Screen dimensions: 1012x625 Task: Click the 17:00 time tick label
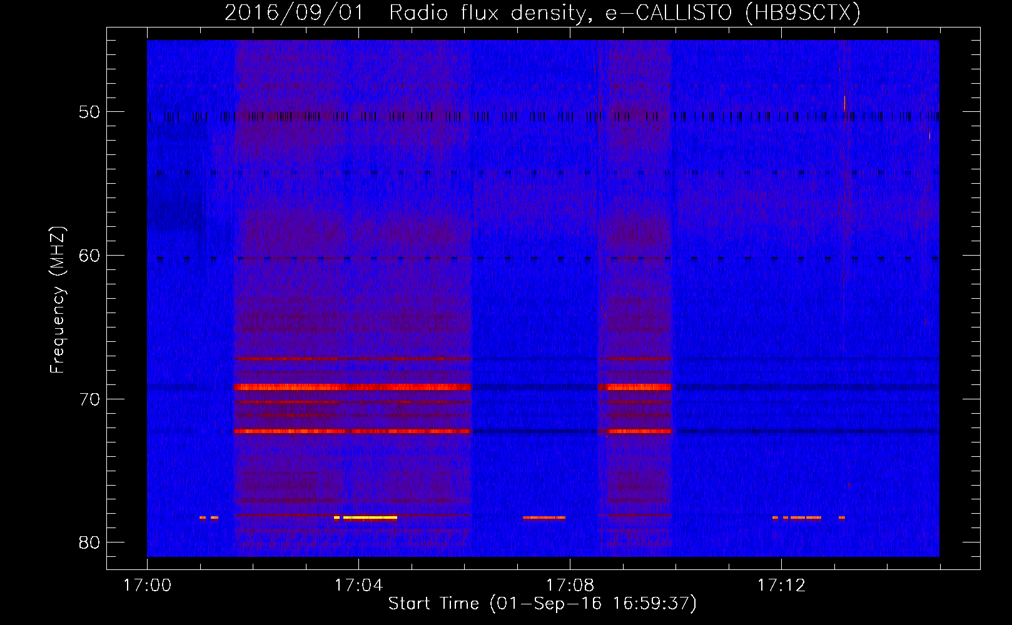(147, 586)
